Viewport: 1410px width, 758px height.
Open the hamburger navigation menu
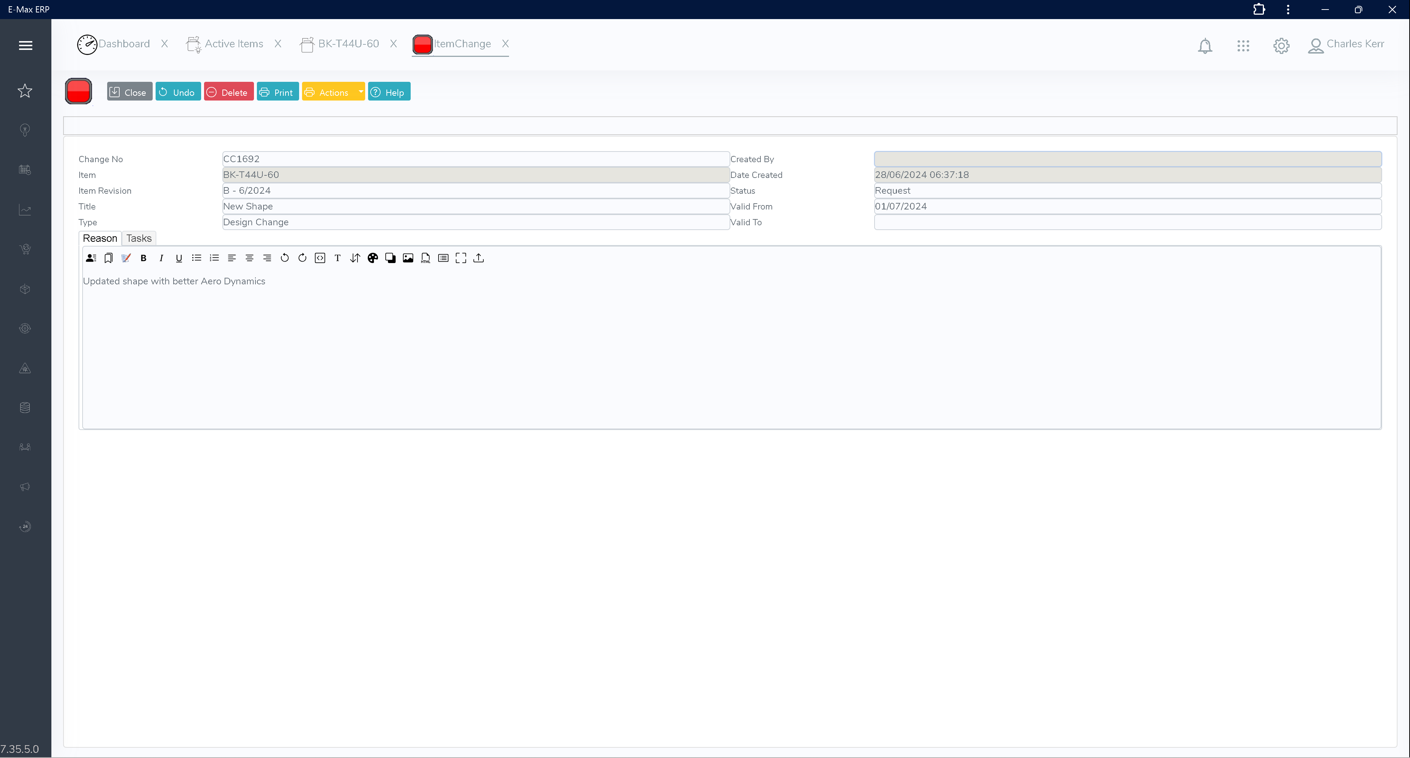coord(25,45)
